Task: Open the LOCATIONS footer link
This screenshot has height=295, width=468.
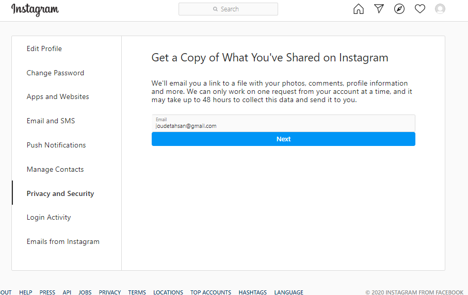Action: (168, 292)
